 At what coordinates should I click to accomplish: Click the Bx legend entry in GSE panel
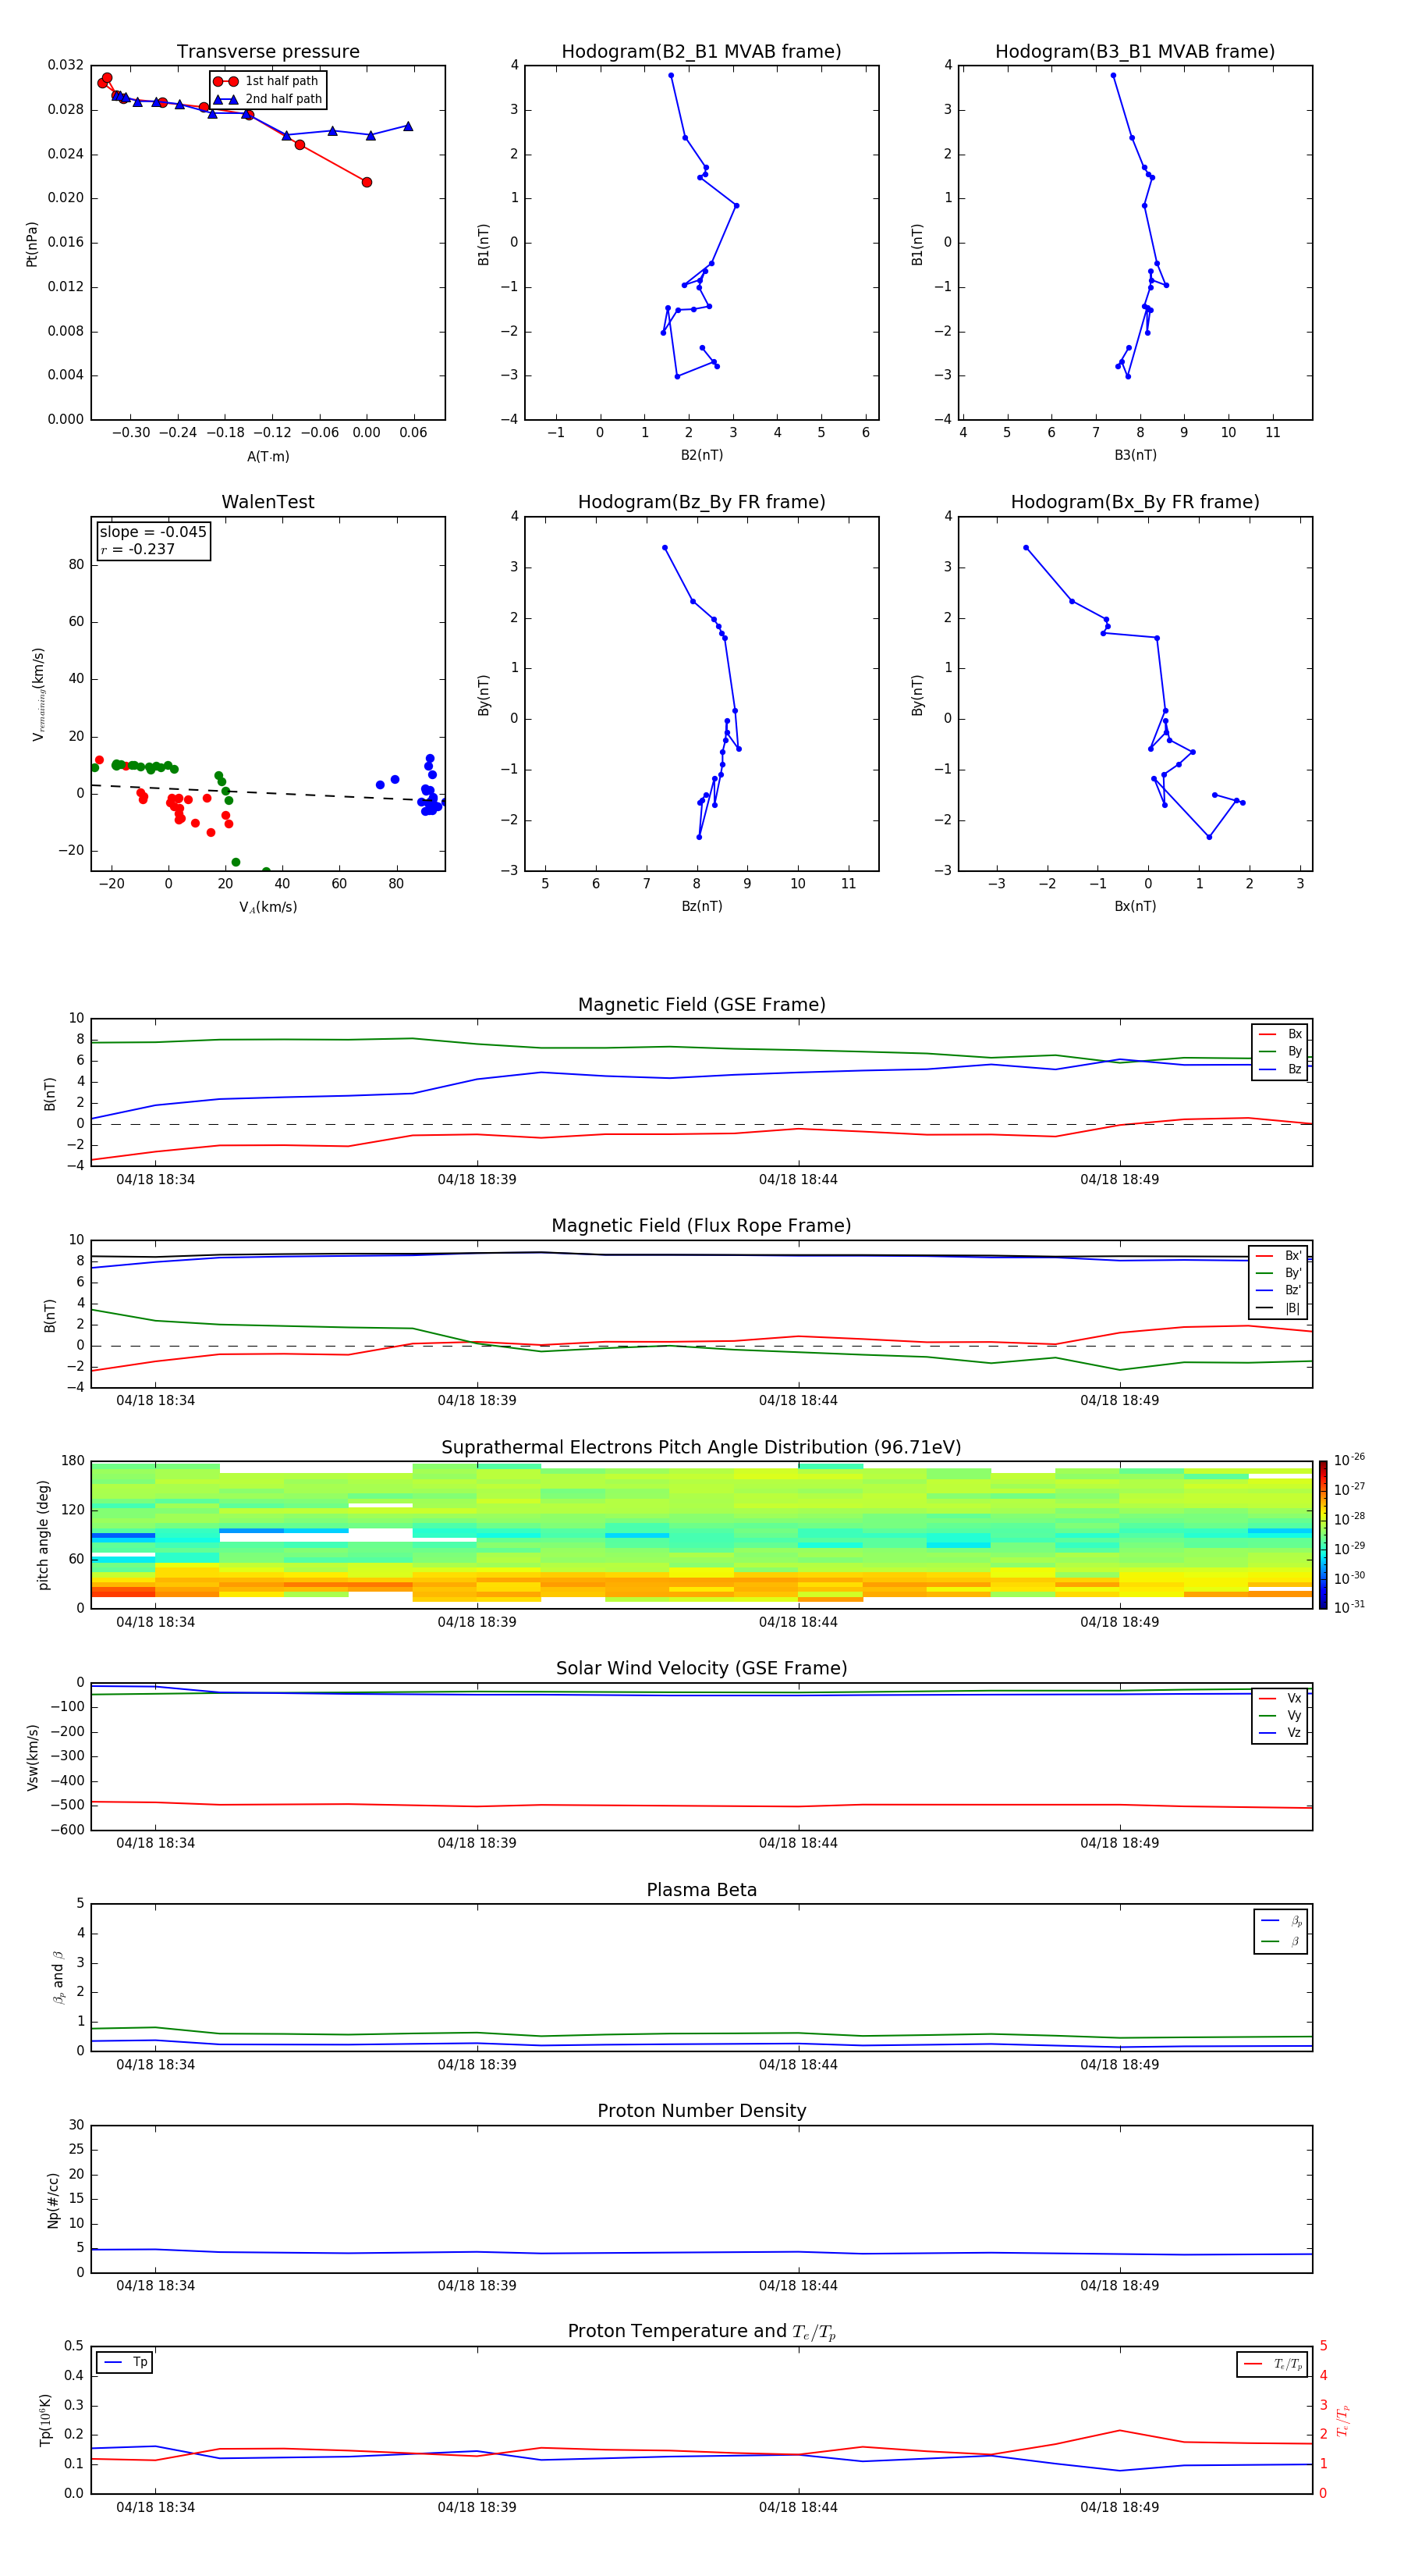coord(1280,1034)
